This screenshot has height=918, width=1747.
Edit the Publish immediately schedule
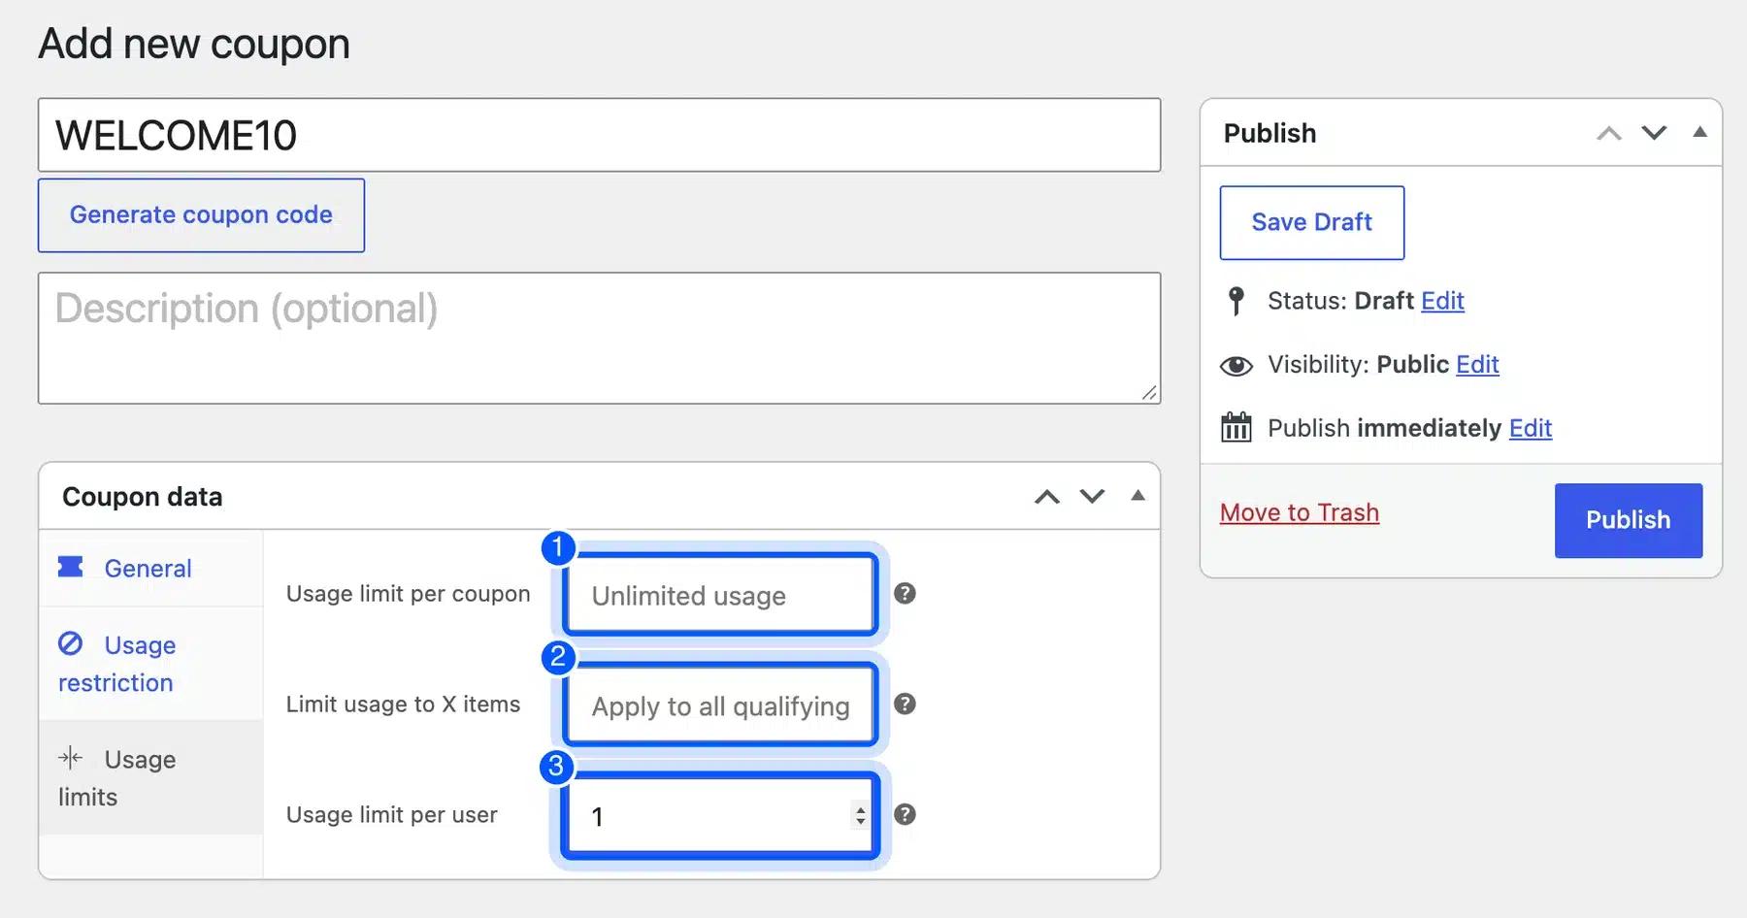[x=1531, y=428]
